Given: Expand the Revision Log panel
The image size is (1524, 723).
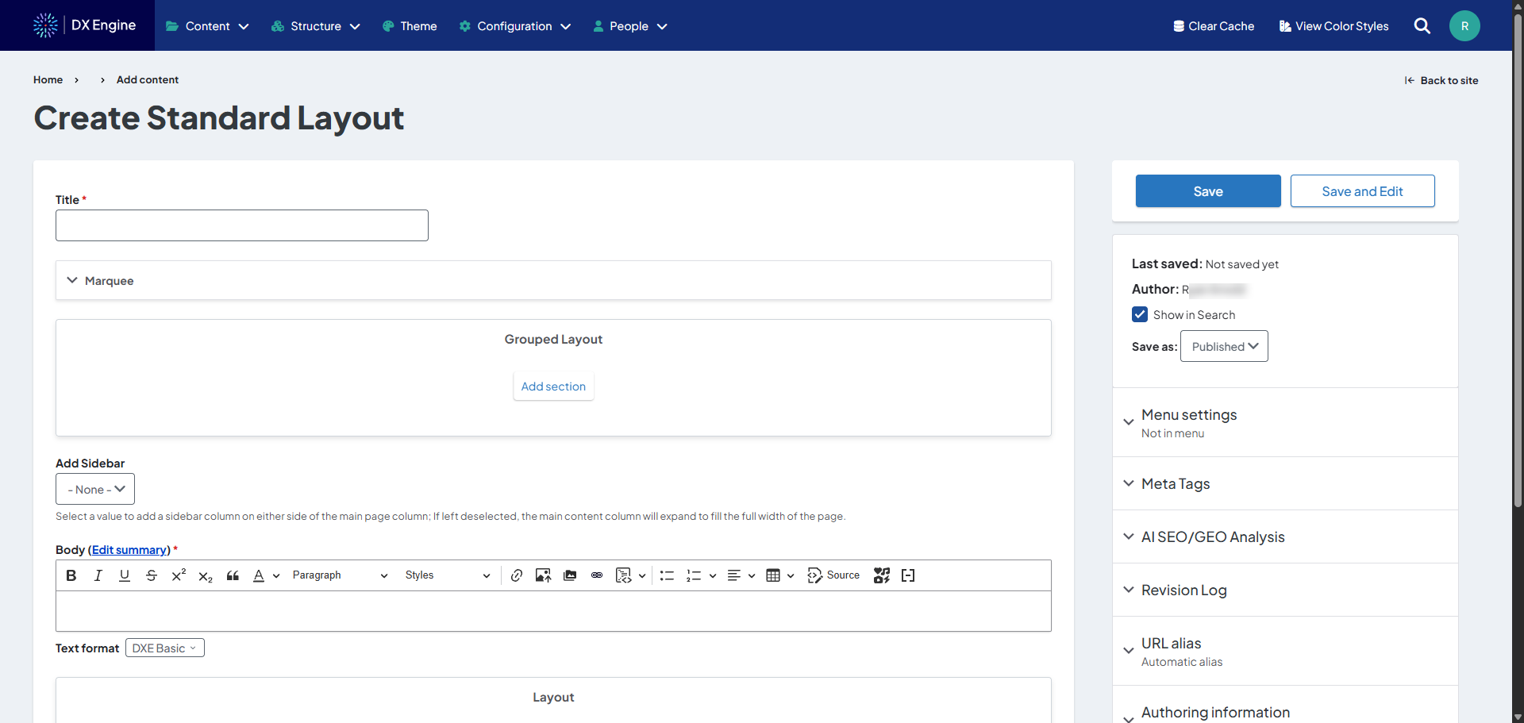Looking at the screenshot, I should click(x=1285, y=590).
